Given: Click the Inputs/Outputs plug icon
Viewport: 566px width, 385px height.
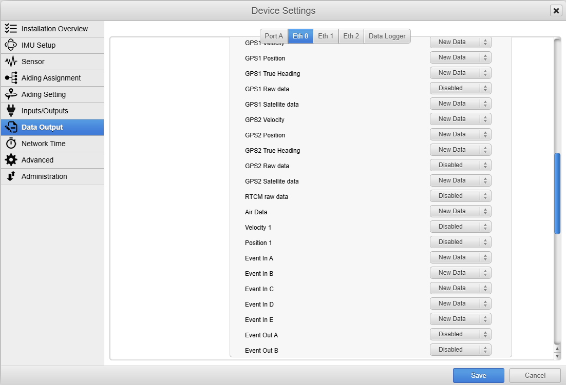Looking at the screenshot, I should 11,111.
